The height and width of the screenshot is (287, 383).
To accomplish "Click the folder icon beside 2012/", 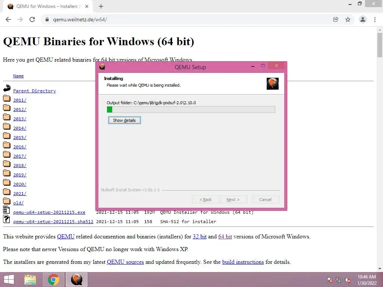I will [7, 108].
